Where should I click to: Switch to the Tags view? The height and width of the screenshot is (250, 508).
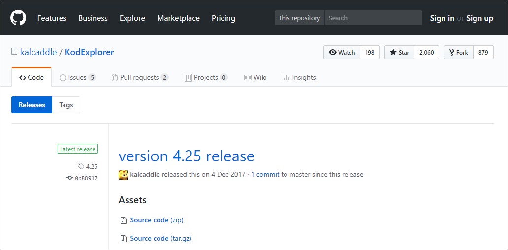(66, 105)
